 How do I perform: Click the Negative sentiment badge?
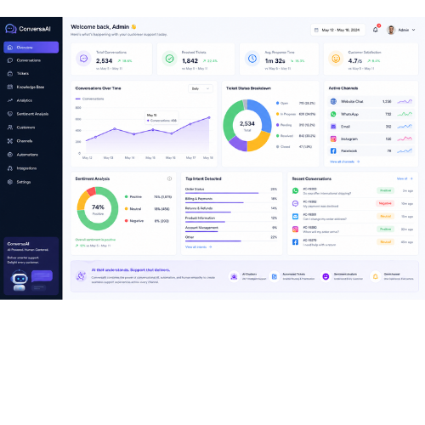click(385, 203)
